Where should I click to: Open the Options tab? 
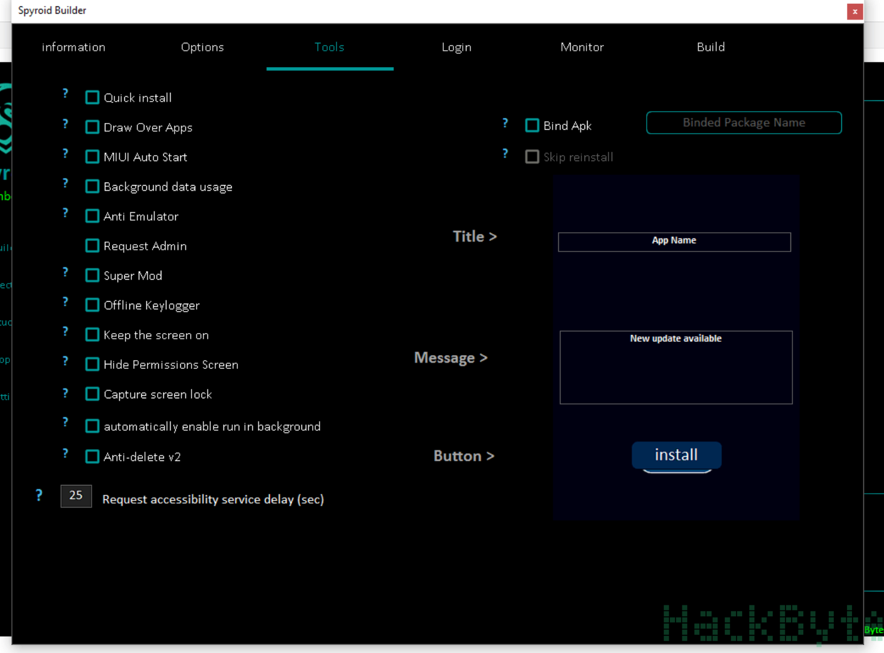tap(202, 47)
